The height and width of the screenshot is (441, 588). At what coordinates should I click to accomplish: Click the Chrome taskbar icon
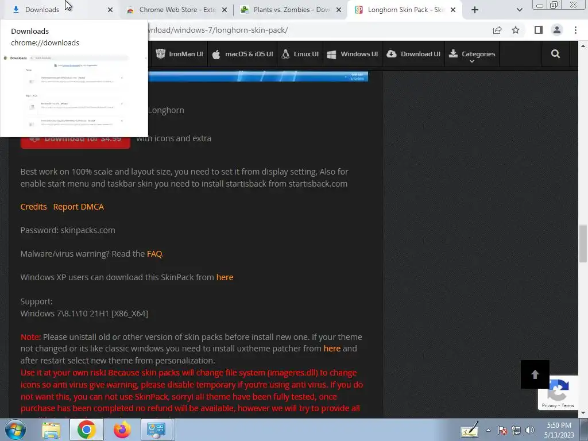87,430
